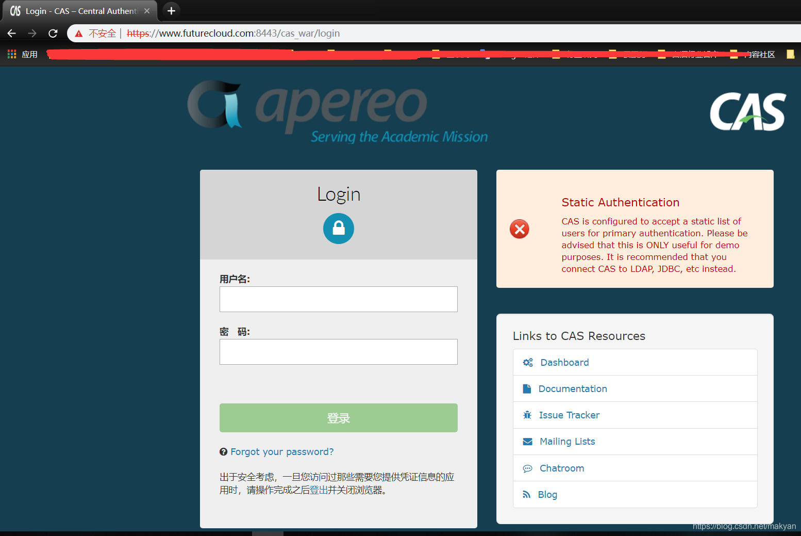Image resolution: width=801 pixels, height=536 pixels.
Task: Click the Dashboard gears icon
Action: pos(528,363)
